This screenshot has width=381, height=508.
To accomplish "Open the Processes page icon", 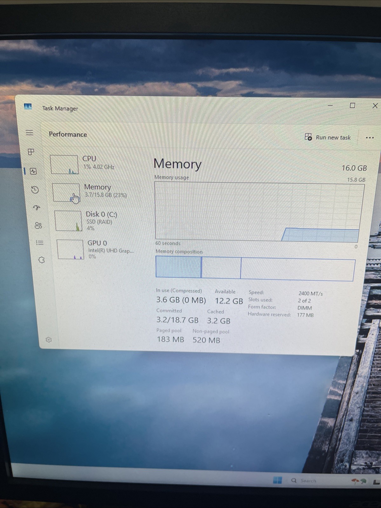I will 31,152.
